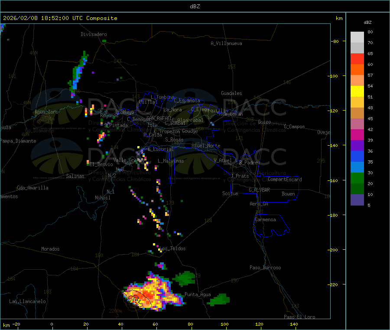Click the Paso_Barroso location label

point(265,268)
